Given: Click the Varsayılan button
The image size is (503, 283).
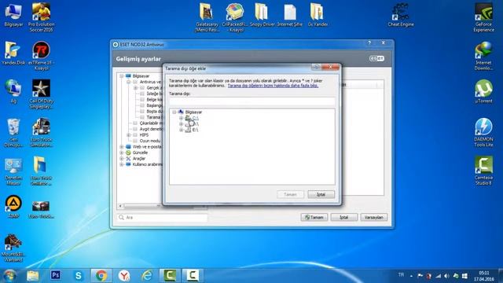Looking at the screenshot, I should (x=374, y=217).
